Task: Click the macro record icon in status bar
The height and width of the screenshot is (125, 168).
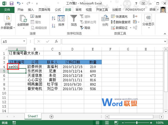Action: coord(14,123)
